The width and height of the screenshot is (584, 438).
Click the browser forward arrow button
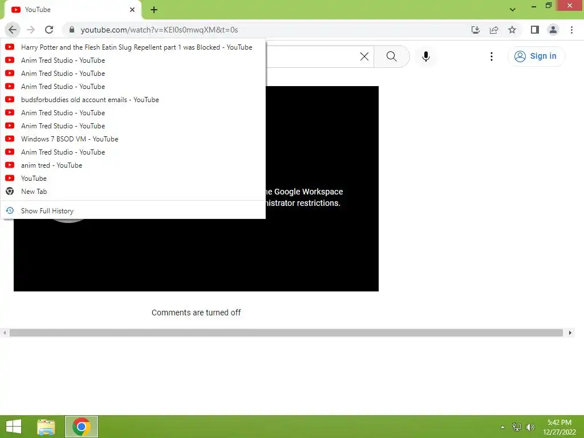pyautogui.click(x=31, y=30)
